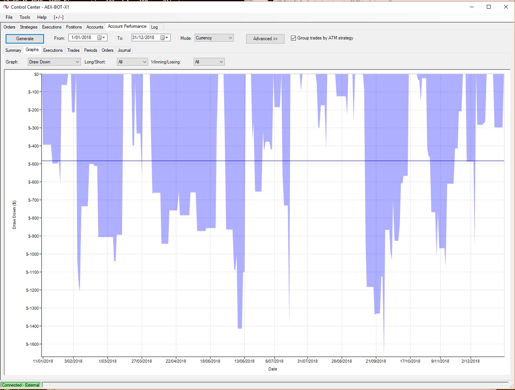
Task: Click the 17/10/2018 date label on x-axis
Action: [410, 361]
